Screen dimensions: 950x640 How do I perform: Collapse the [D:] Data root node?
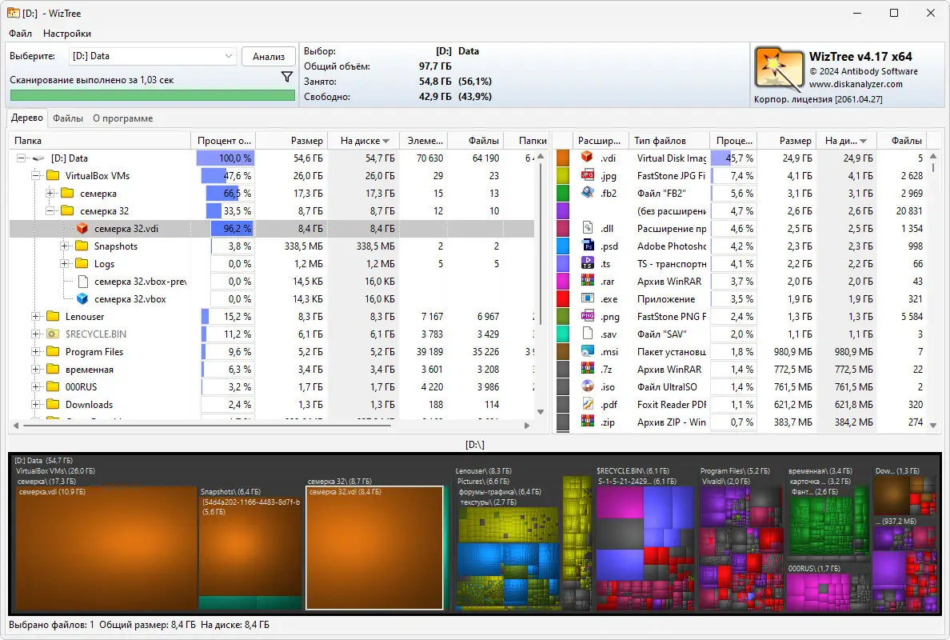click(x=22, y=158)
